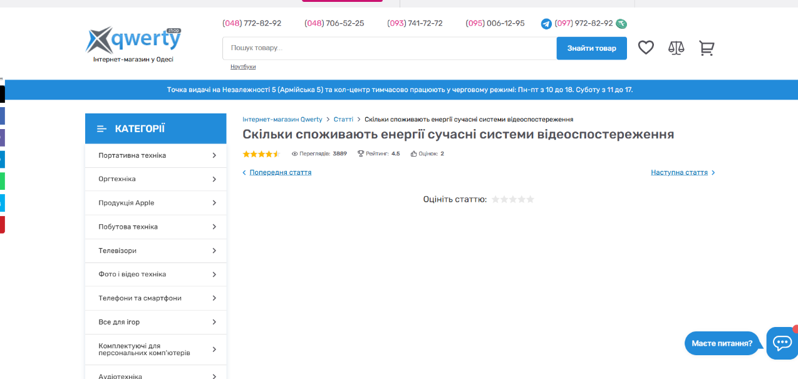This screenshot has width=798, height=379.
Task: Click the Telegram icon near phone number
Action: click(546, 24)
